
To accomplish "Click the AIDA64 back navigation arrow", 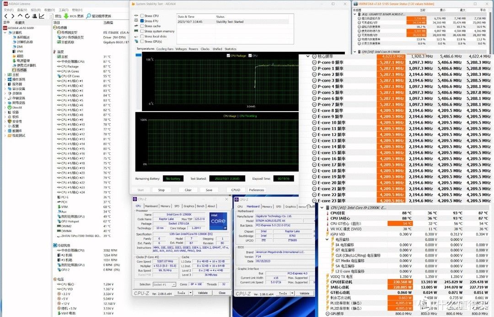I will (x=6, y=16).
